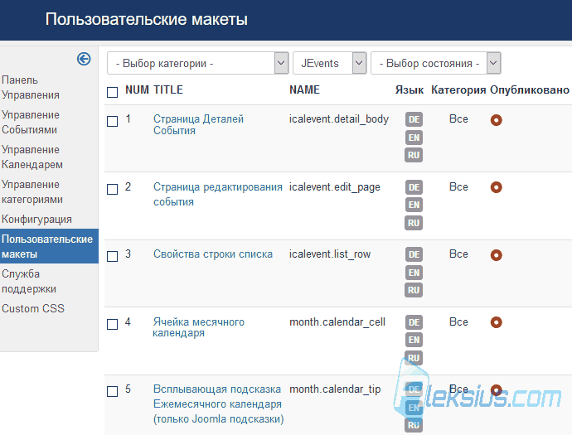Screen dimensions: 572x435
Task: Click EN language badge for month.calendar_cell
Action: coord(414,340)
